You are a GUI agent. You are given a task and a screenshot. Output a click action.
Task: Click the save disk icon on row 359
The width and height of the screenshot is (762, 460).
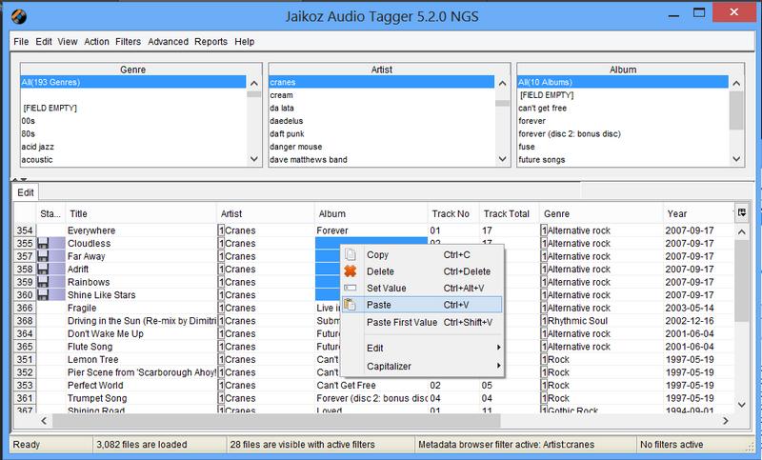pyautogui.click(x=43, y=282)
